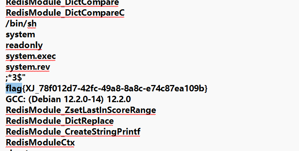299x151 pixels.
Task: Click the system.rev line
Action: [x=28, y=67]
